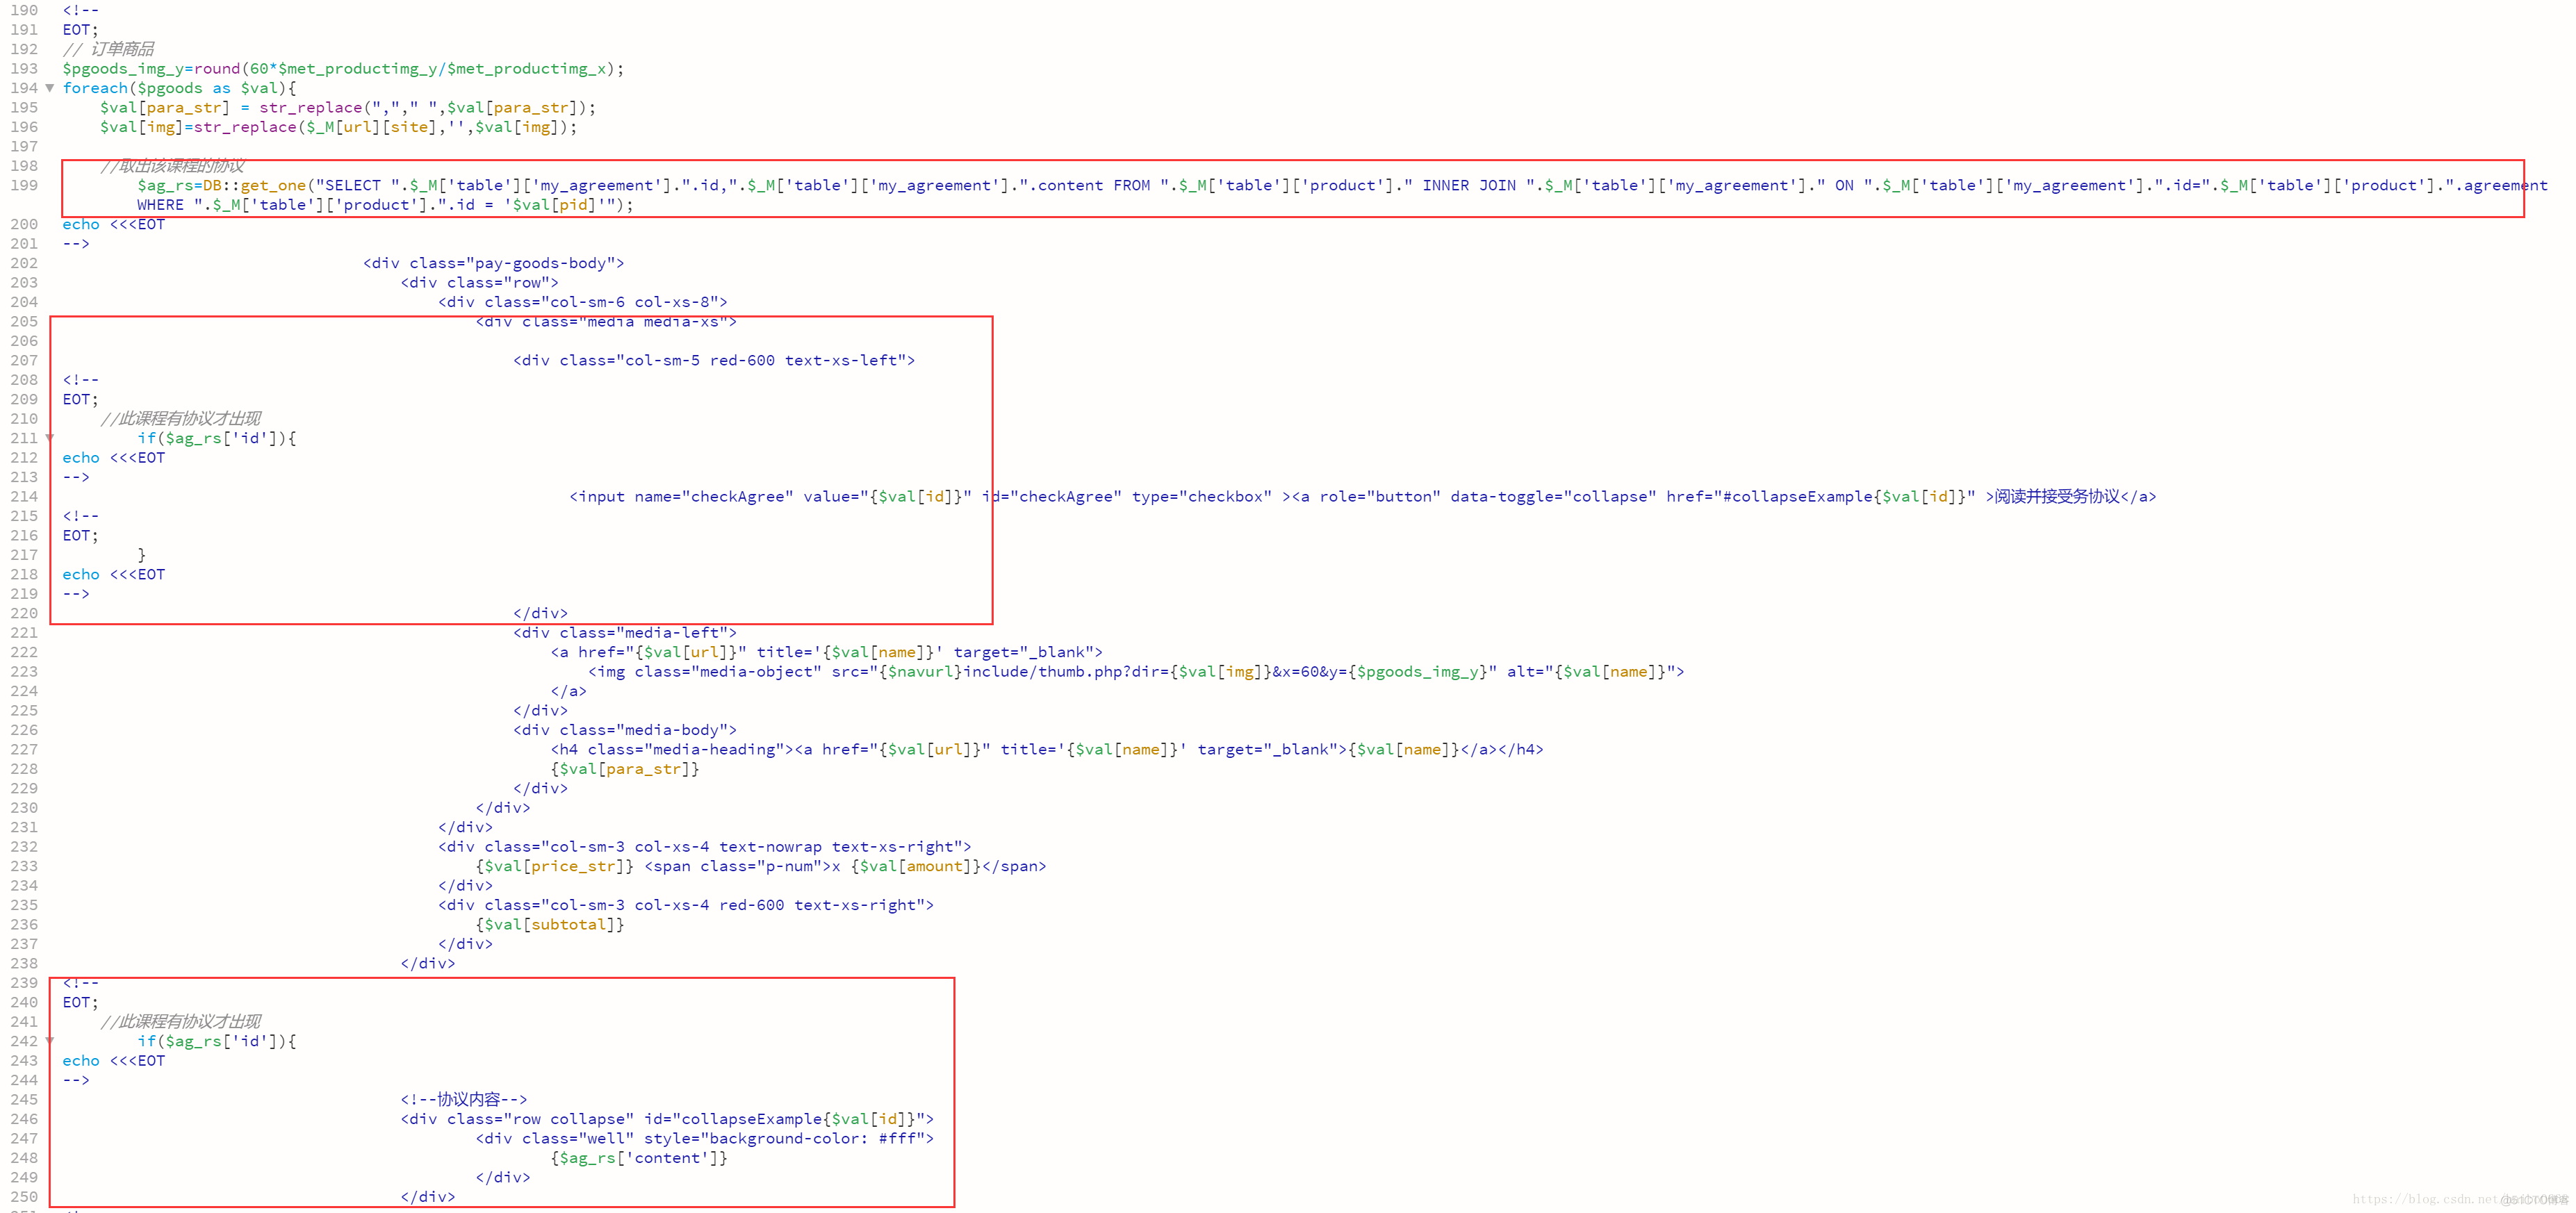Click line number 214 in the gutter
Screen dimensions: 2576x1213
(x=24, y=497)
